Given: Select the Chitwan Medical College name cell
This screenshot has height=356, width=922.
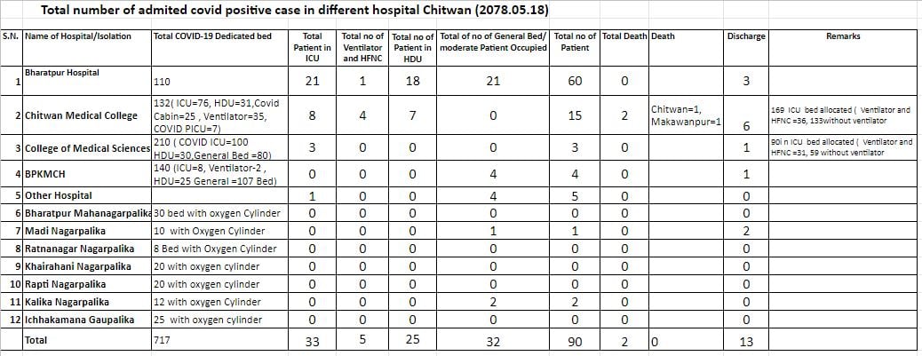Looking at the screenshot, I should point(81,115).
